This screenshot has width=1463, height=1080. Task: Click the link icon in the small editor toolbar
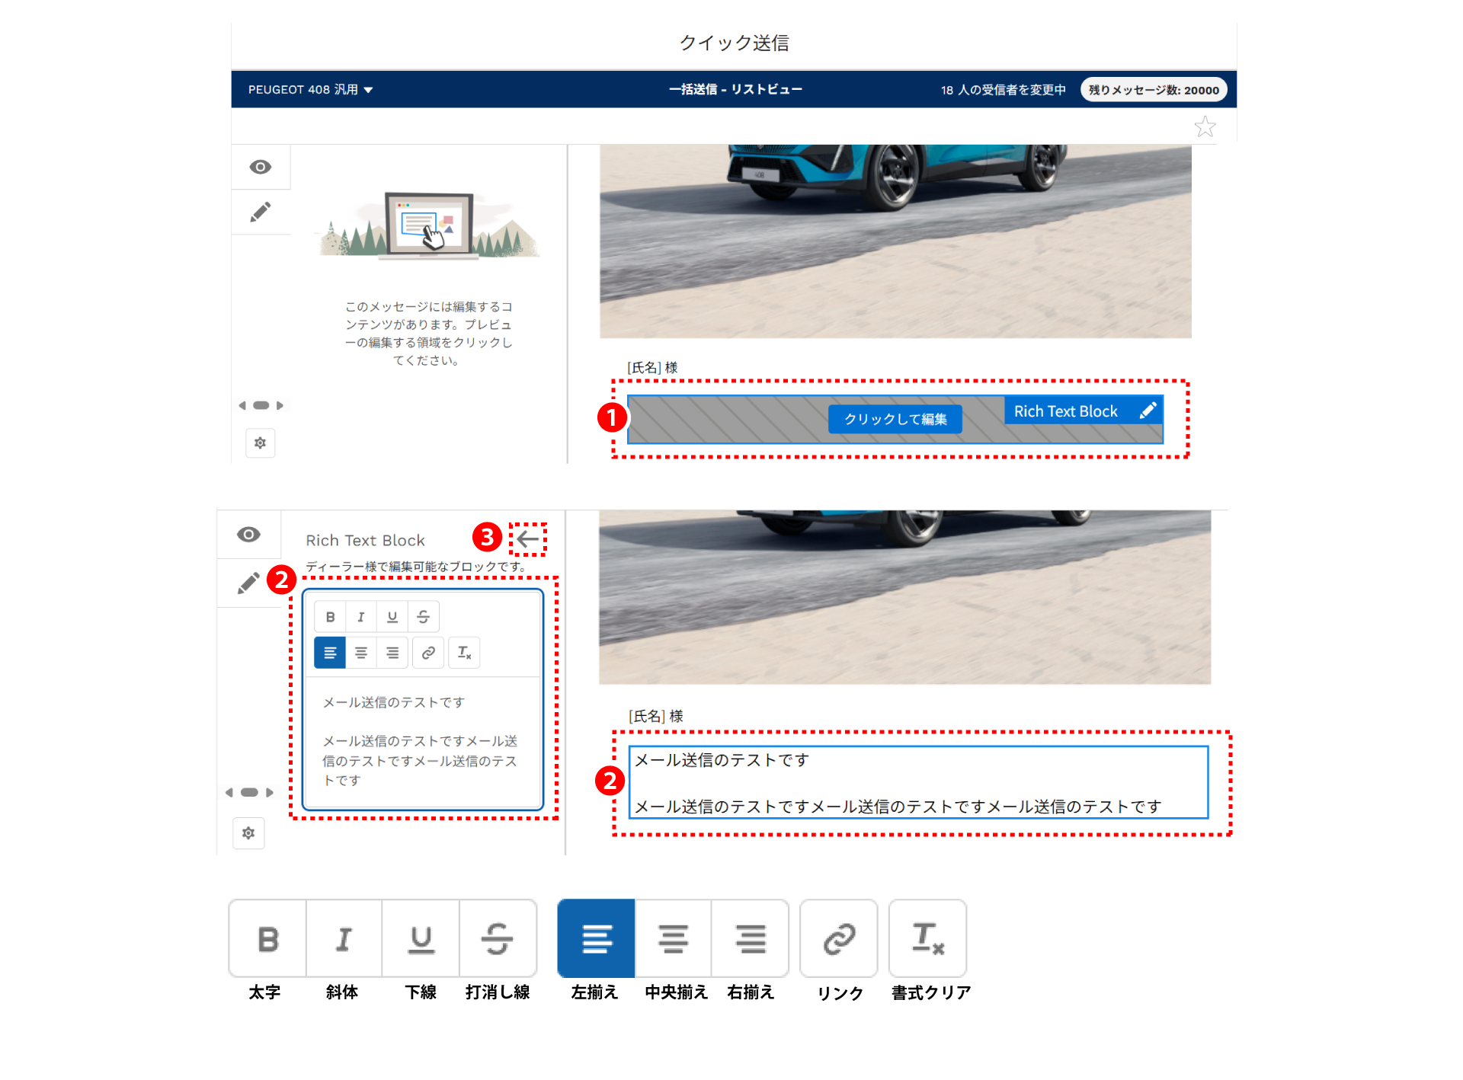428,653
